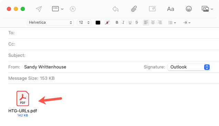
Task: Click the HTG-URLs.pdf file name
Action: (x=23, y=111)
